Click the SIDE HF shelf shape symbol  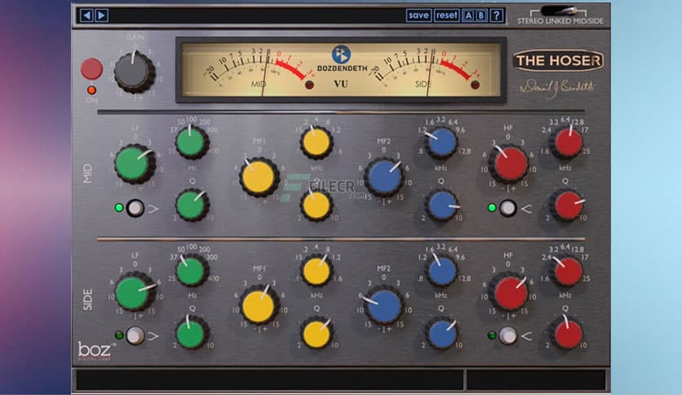tap(527, 336)
